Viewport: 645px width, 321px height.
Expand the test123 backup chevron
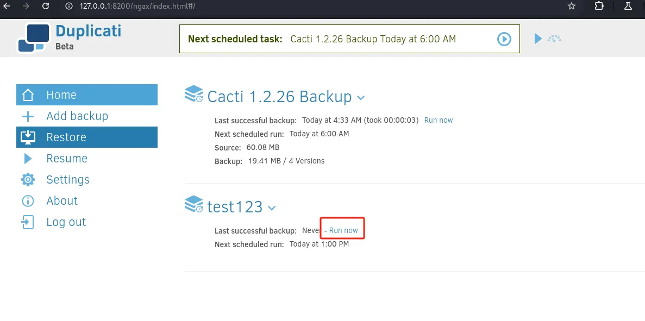272,208
